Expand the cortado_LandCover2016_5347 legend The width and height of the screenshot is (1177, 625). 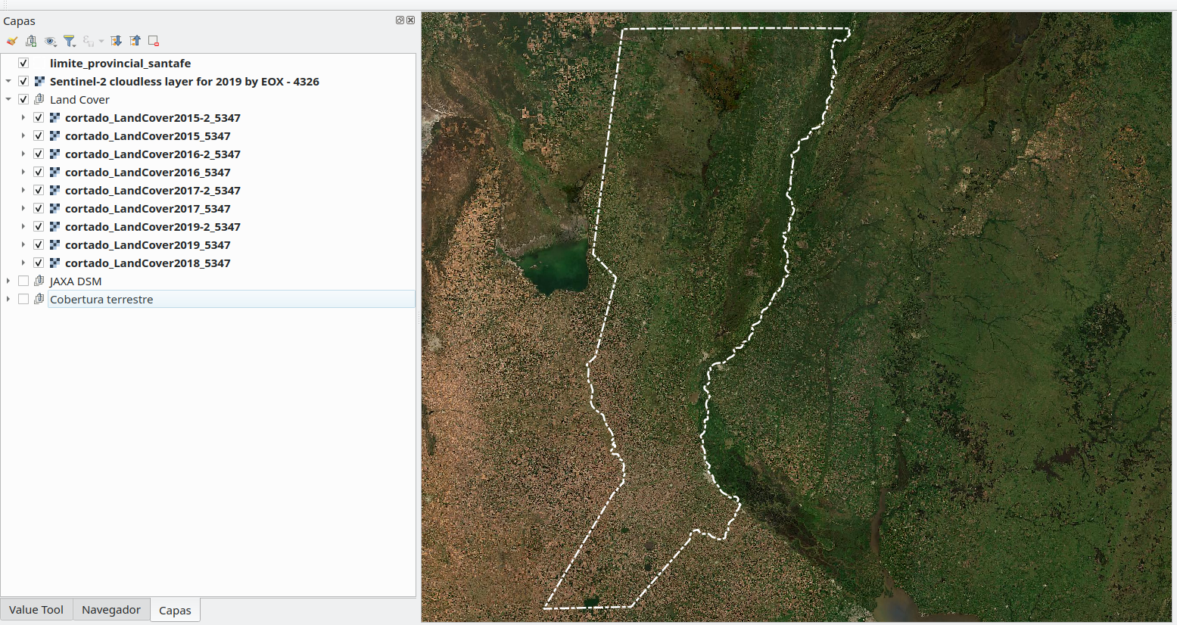23,173
